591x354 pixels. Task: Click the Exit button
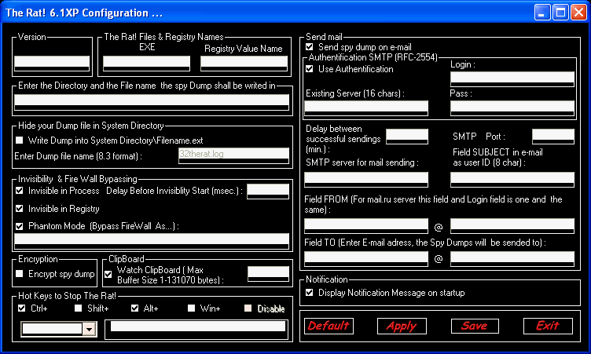pos(548,326)
